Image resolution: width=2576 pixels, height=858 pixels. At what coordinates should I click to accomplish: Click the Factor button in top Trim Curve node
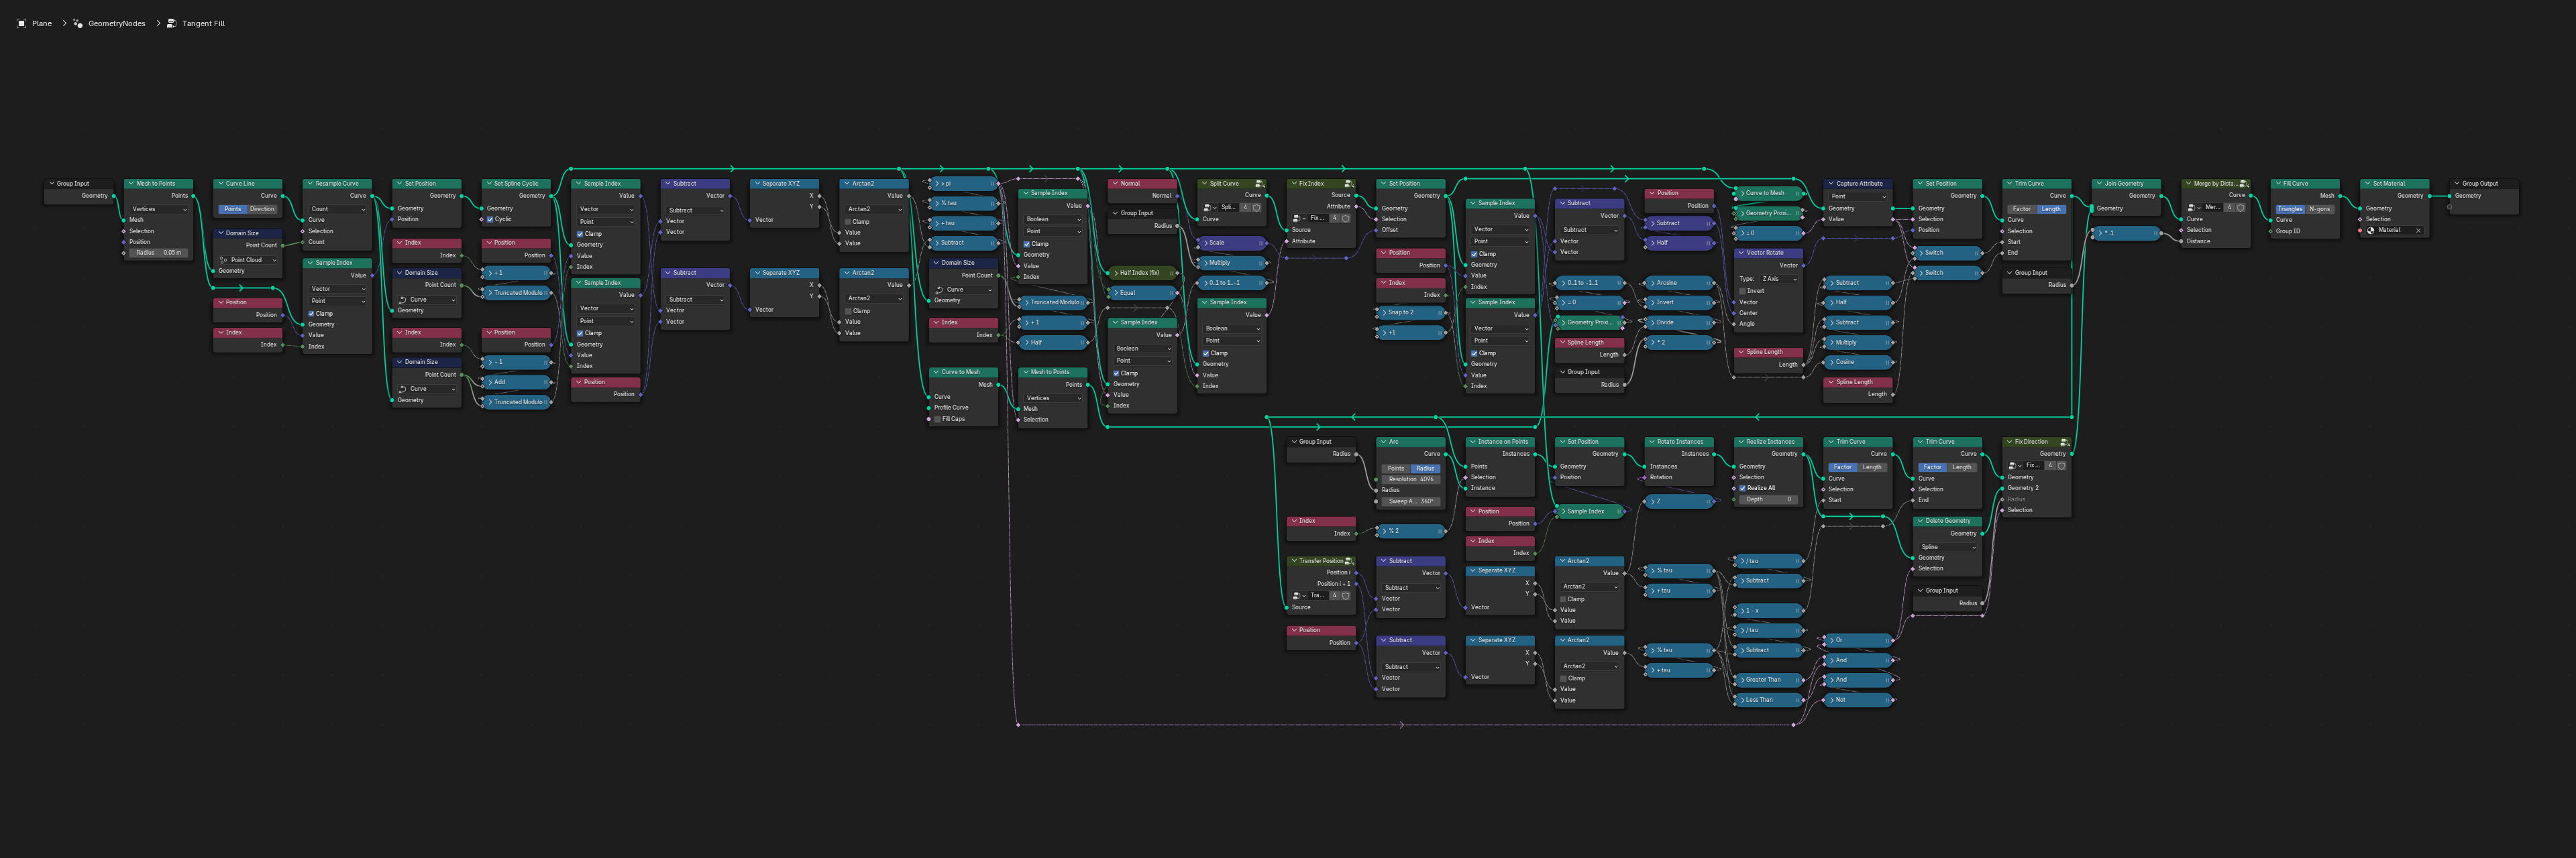point(2021,210)
